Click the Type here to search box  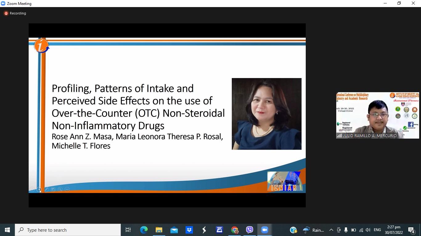(68, 230)
